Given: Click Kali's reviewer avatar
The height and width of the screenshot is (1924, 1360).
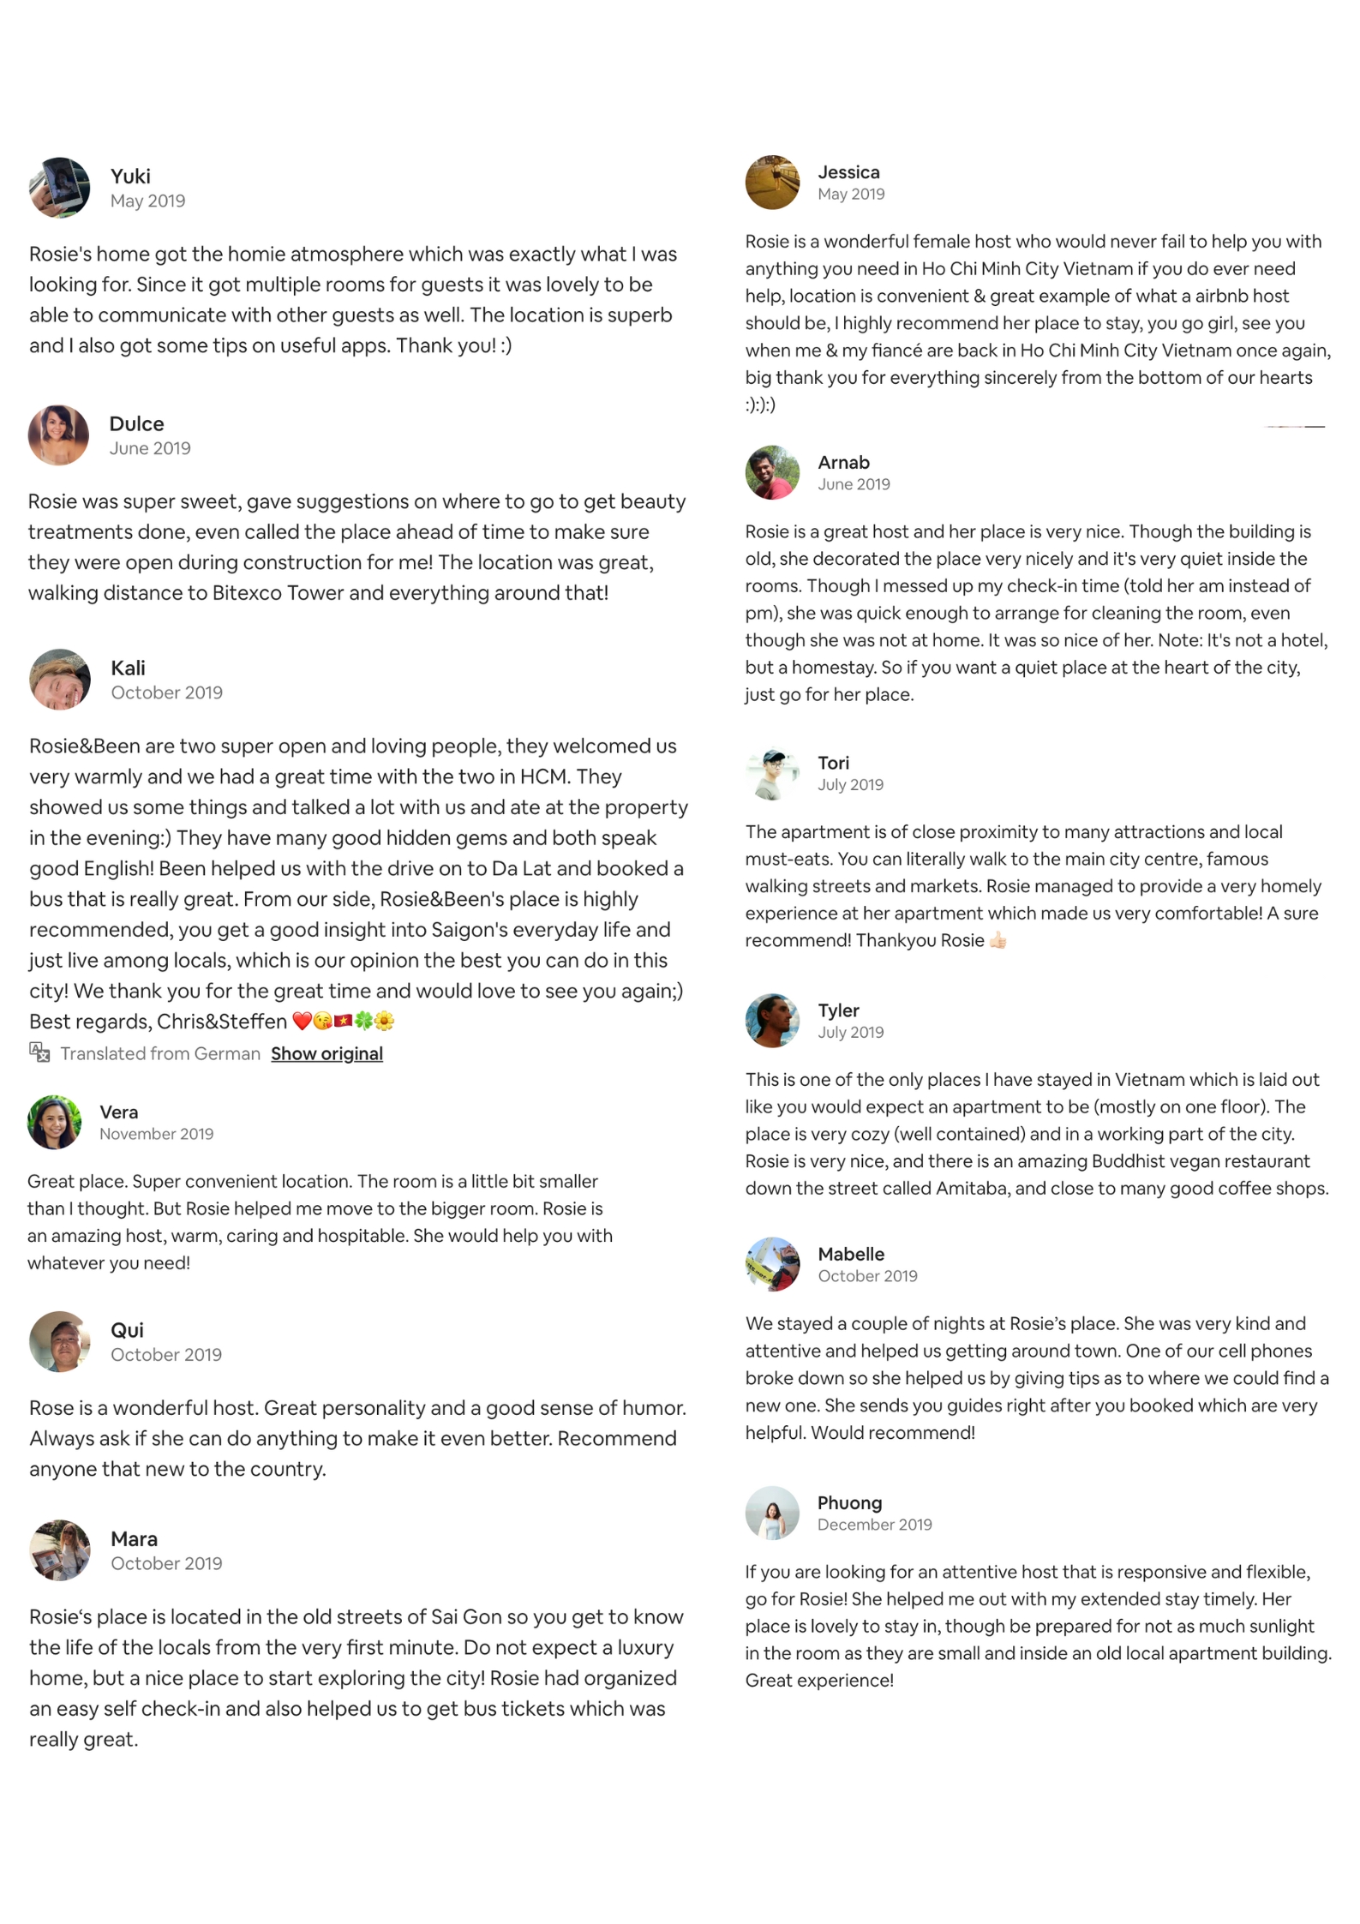Looking at the screenshot, I should (59, 680).
